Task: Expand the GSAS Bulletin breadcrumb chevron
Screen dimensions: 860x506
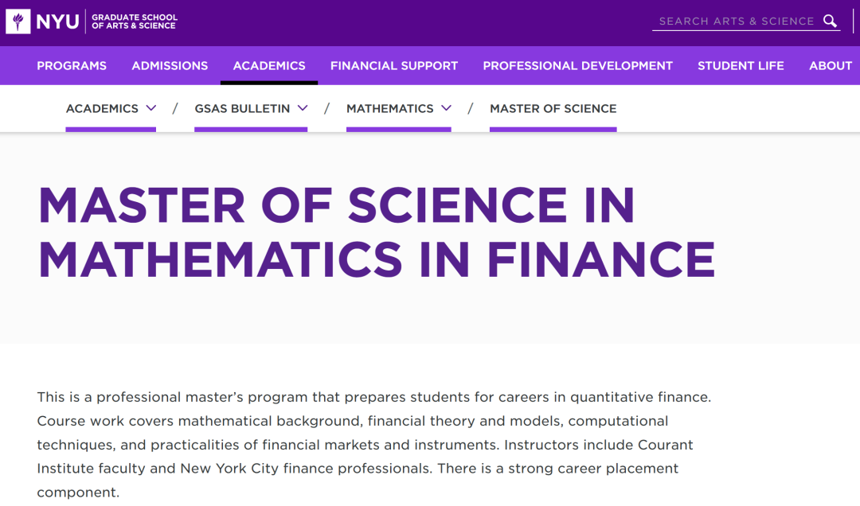Action: tap(303, 108)
